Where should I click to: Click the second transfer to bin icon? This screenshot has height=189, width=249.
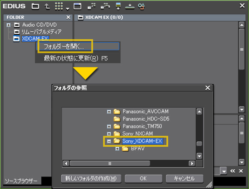pos(105,6)
